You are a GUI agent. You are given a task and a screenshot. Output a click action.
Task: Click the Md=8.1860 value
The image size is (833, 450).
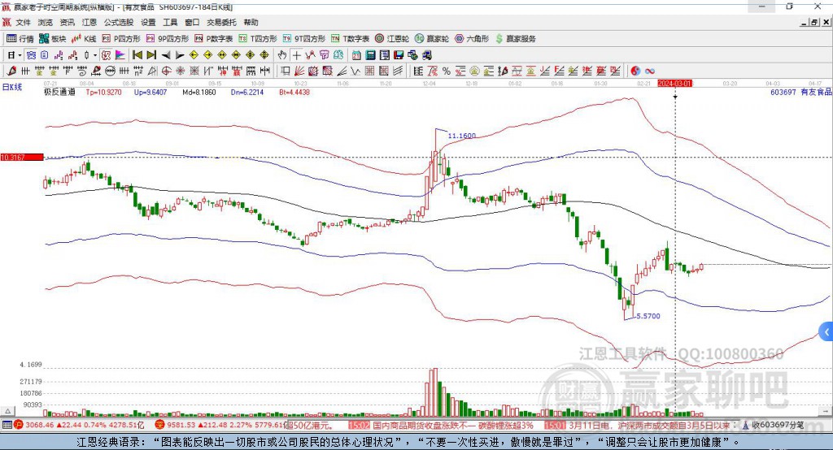pyautogui.click(x=199, y=93)
